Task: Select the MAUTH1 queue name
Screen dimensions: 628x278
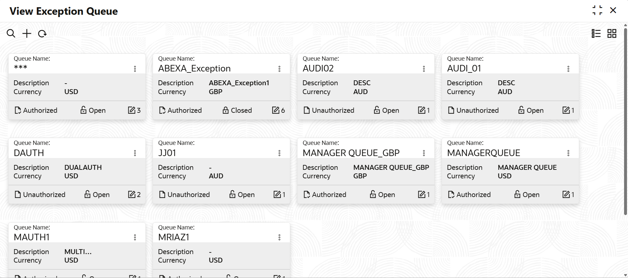Action: 32,237
